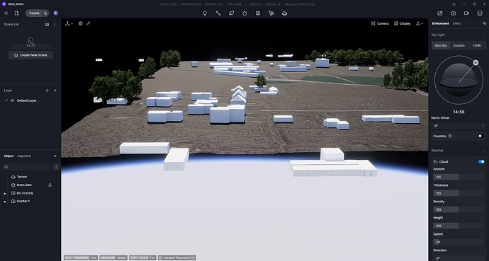Open the panel layout tool icon
Viewport: 489px width, 261px height.
point(258,13)
